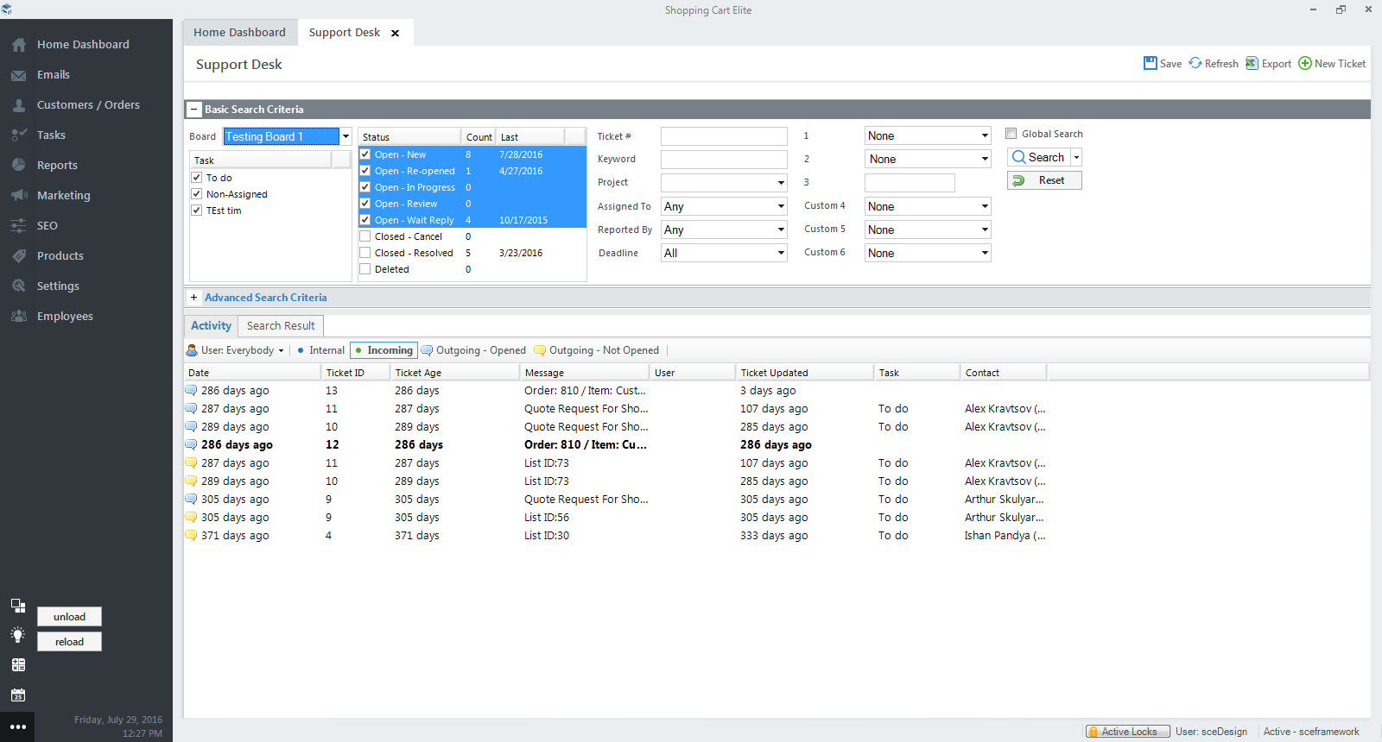Open Marketing section in sidebar
This screenshot has width=1382, height=742.
coord(63,196)
